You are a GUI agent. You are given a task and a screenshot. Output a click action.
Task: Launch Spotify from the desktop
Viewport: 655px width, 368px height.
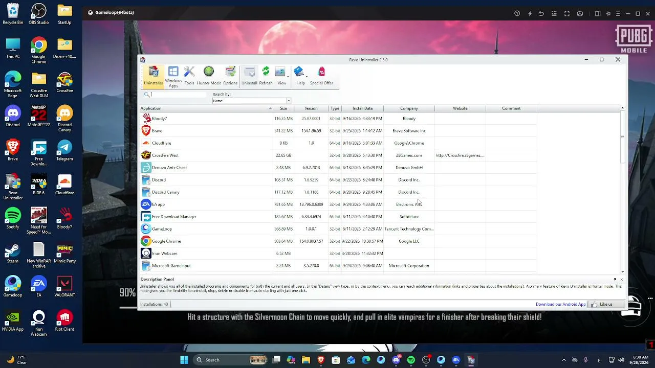tap(13, 219)
